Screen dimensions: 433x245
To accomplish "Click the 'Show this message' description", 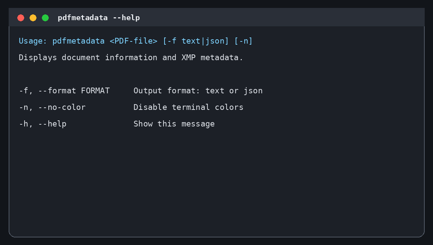I will click(x=174, y=124).
